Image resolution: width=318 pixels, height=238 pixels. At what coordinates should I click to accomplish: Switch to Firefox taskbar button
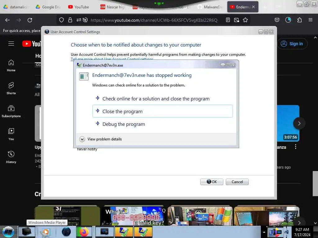pos(84,232)
